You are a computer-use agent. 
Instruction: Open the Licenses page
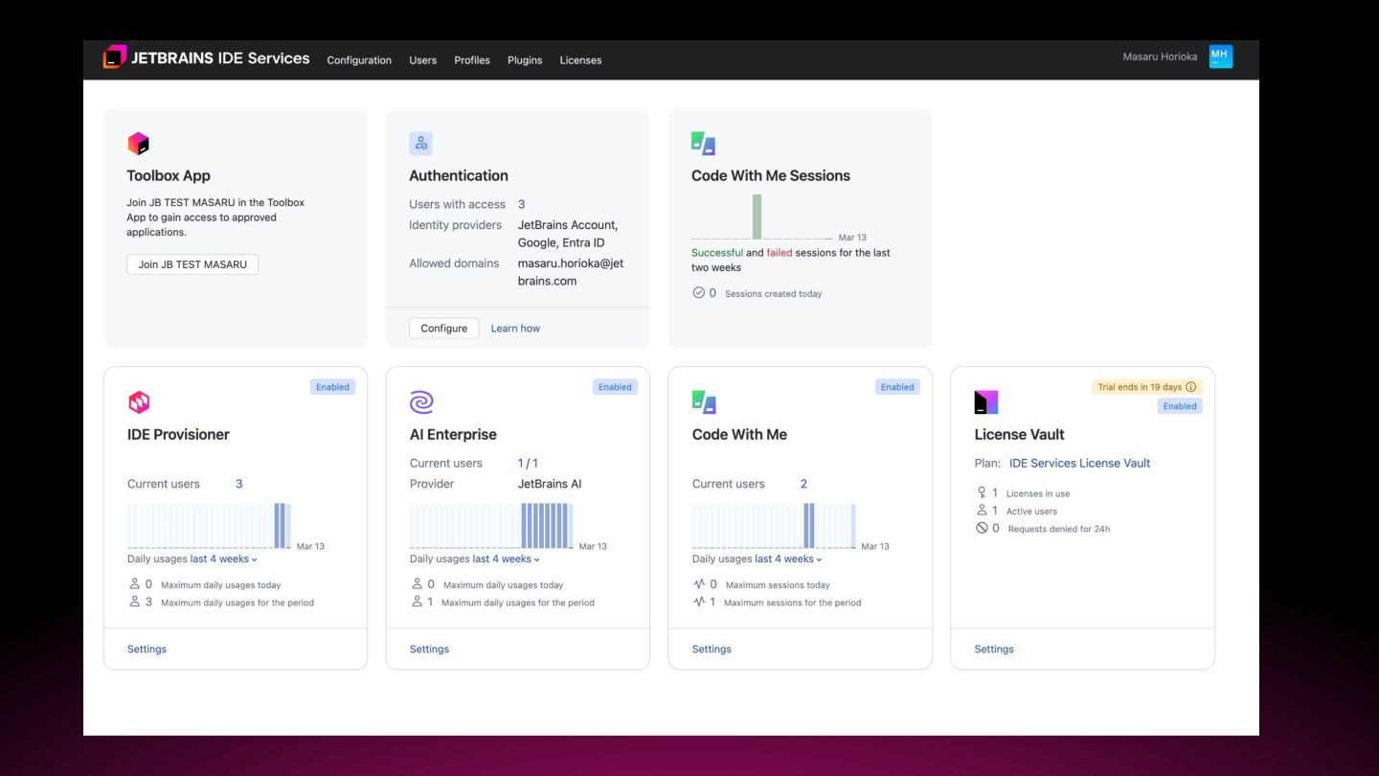click(580, 60)
